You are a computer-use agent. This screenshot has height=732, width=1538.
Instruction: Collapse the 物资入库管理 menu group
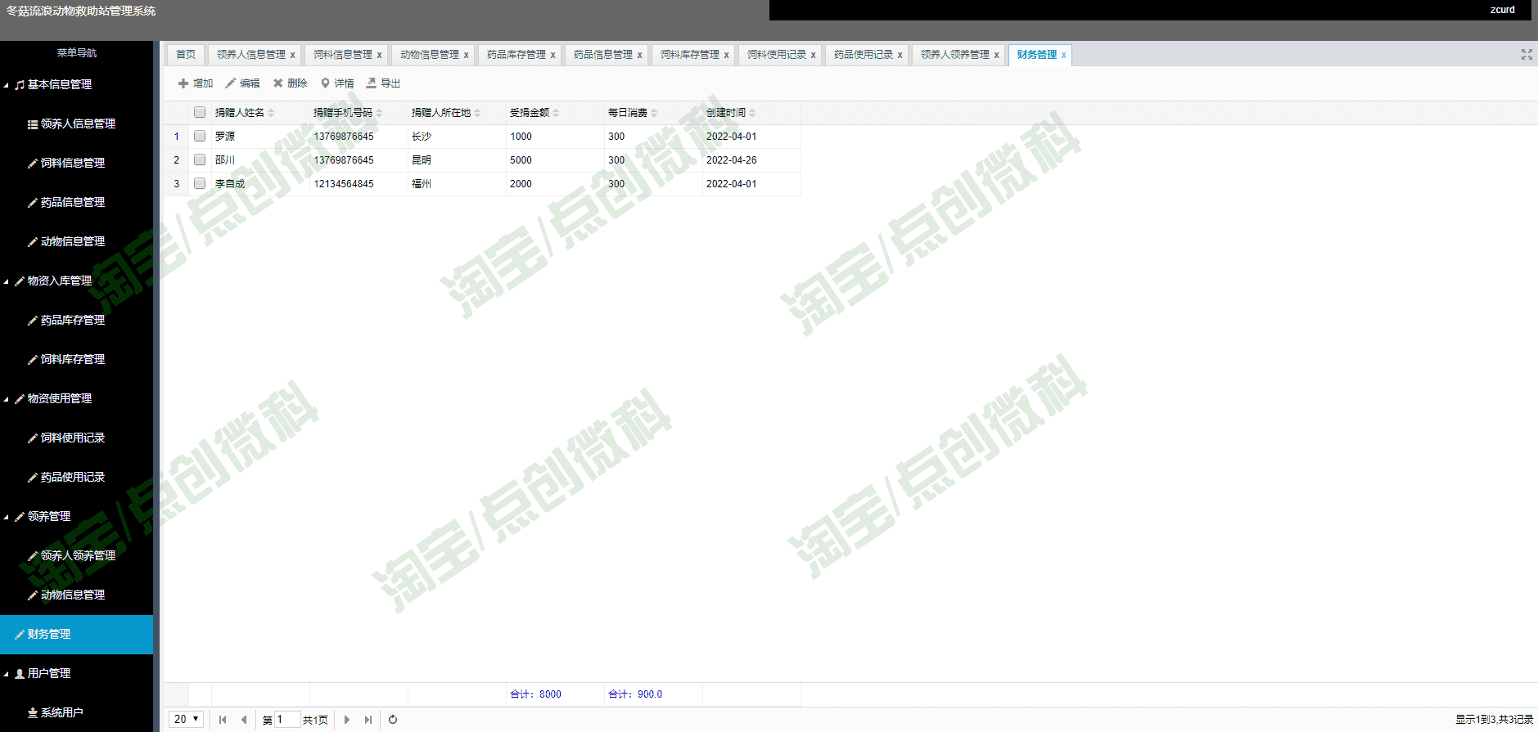(7, 281)
